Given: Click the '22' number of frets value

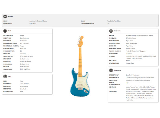Looking at the screenshot, I should pyautogui.click(x=21, y=51).
